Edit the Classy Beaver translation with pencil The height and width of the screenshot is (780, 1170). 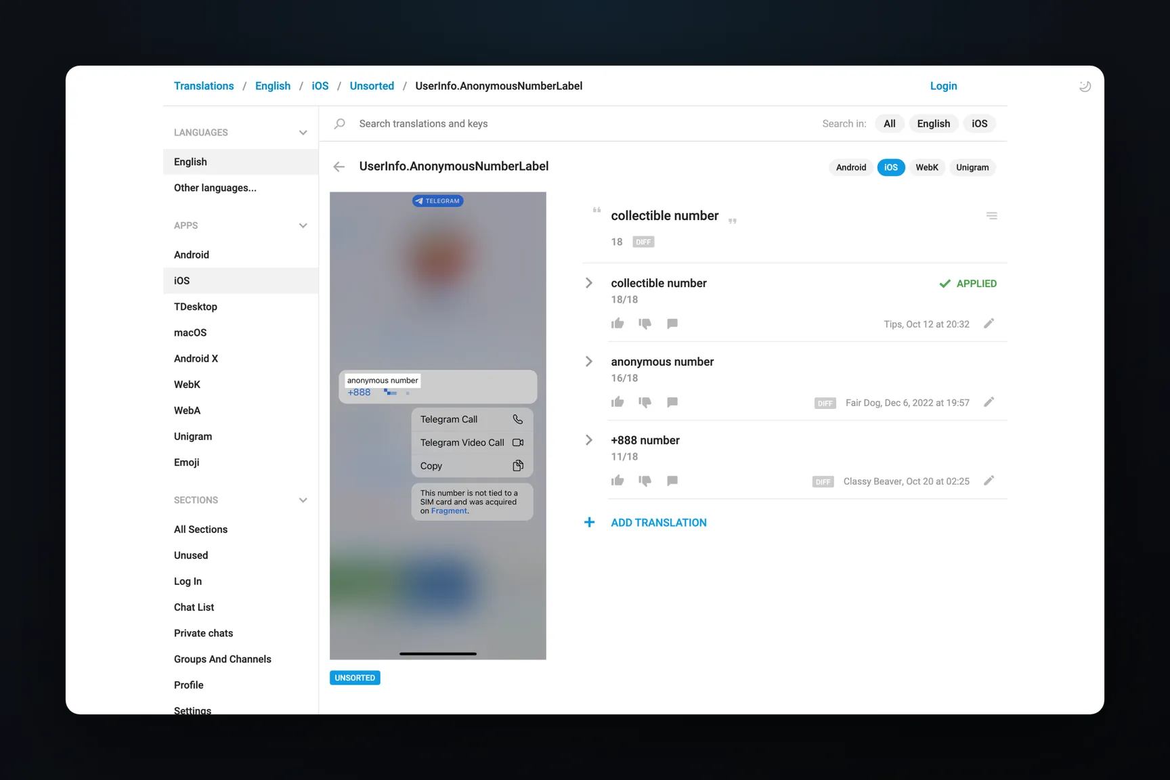pyautogui.click(x=989, y=481)
